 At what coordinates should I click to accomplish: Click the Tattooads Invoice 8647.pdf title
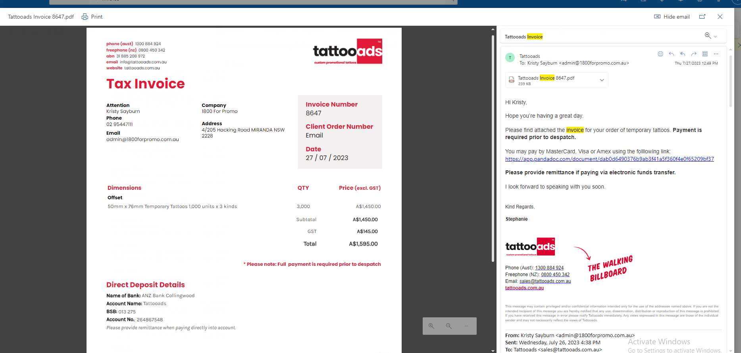(41, 17)
